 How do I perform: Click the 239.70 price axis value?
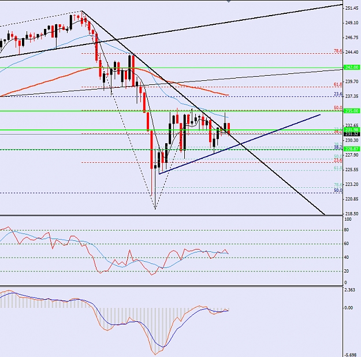(x=352, y=81)
